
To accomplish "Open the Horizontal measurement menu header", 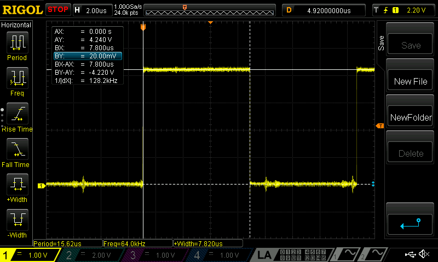I will 16,25.
